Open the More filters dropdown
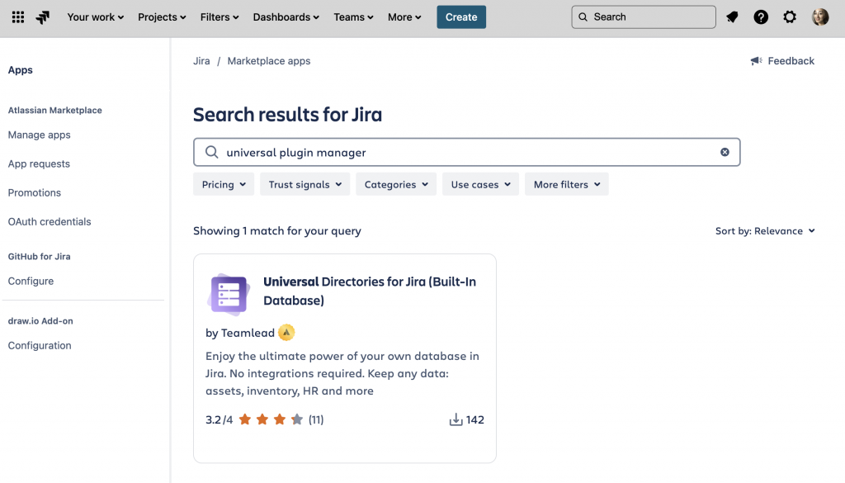Image resolution: width=845 pixels, height=483 pixels. pyautogui.click(x=567, y=184)
